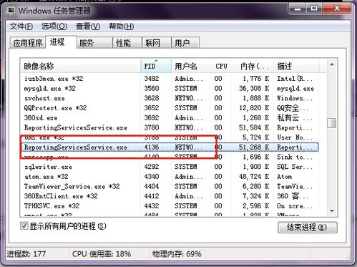Sort by the PID column header
This screenshot has height=267, width=357.
pyautogui.click(x=156, y=66)
